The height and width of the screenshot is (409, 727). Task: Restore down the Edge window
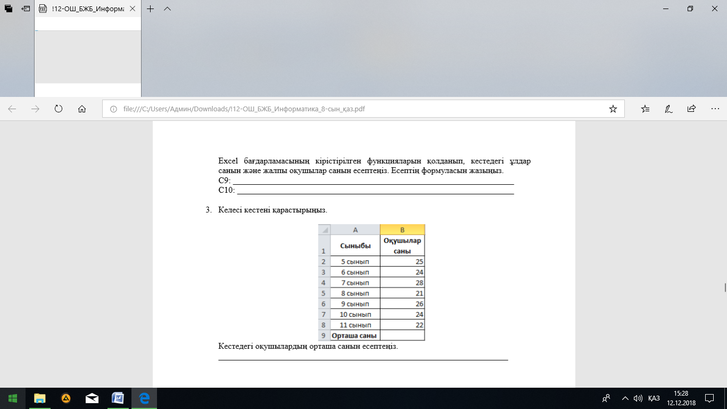690,9
